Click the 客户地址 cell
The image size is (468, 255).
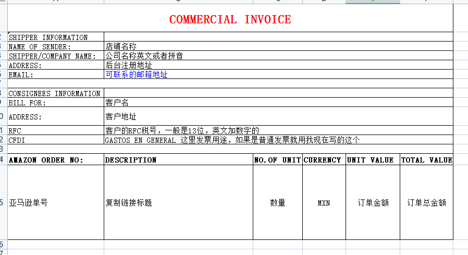(x=278, y=116)
